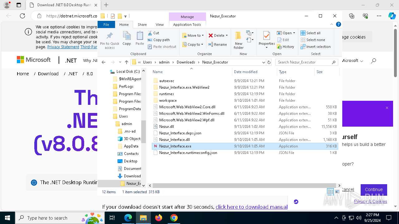This screenshot has width=399, height=224.
Task: Click Continue on the webpage dialog
Action: click(374, 189)
